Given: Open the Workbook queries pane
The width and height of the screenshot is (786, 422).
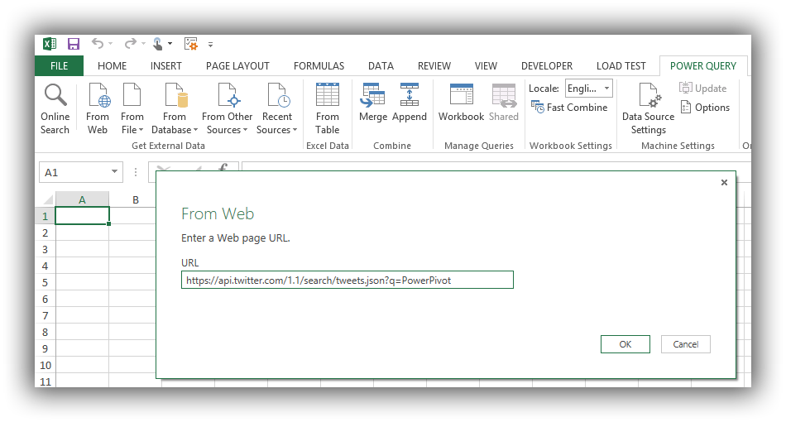Looking at the screenshot, I should (x=461, y=103).
